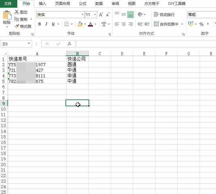This screenshot has width=216, height=194.
Task: Click the select-all corner triangle
Action: point(5,53)
